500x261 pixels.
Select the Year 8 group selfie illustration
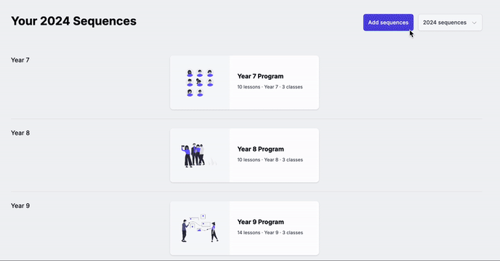pyautogui.click(x=199, y=155)
